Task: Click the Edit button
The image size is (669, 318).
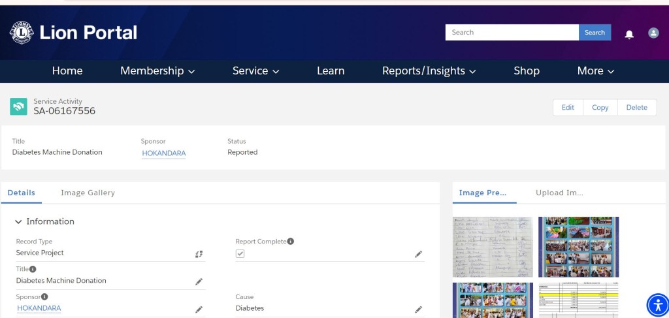Action: pos(568,108)
